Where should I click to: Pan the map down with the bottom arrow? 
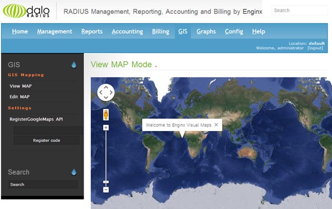tap(106, 97)
